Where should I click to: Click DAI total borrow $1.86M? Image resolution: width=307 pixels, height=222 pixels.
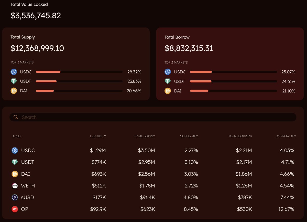click(x=244, y=174)
